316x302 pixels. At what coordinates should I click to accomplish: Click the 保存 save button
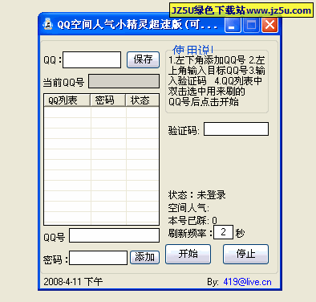[143, 59]
